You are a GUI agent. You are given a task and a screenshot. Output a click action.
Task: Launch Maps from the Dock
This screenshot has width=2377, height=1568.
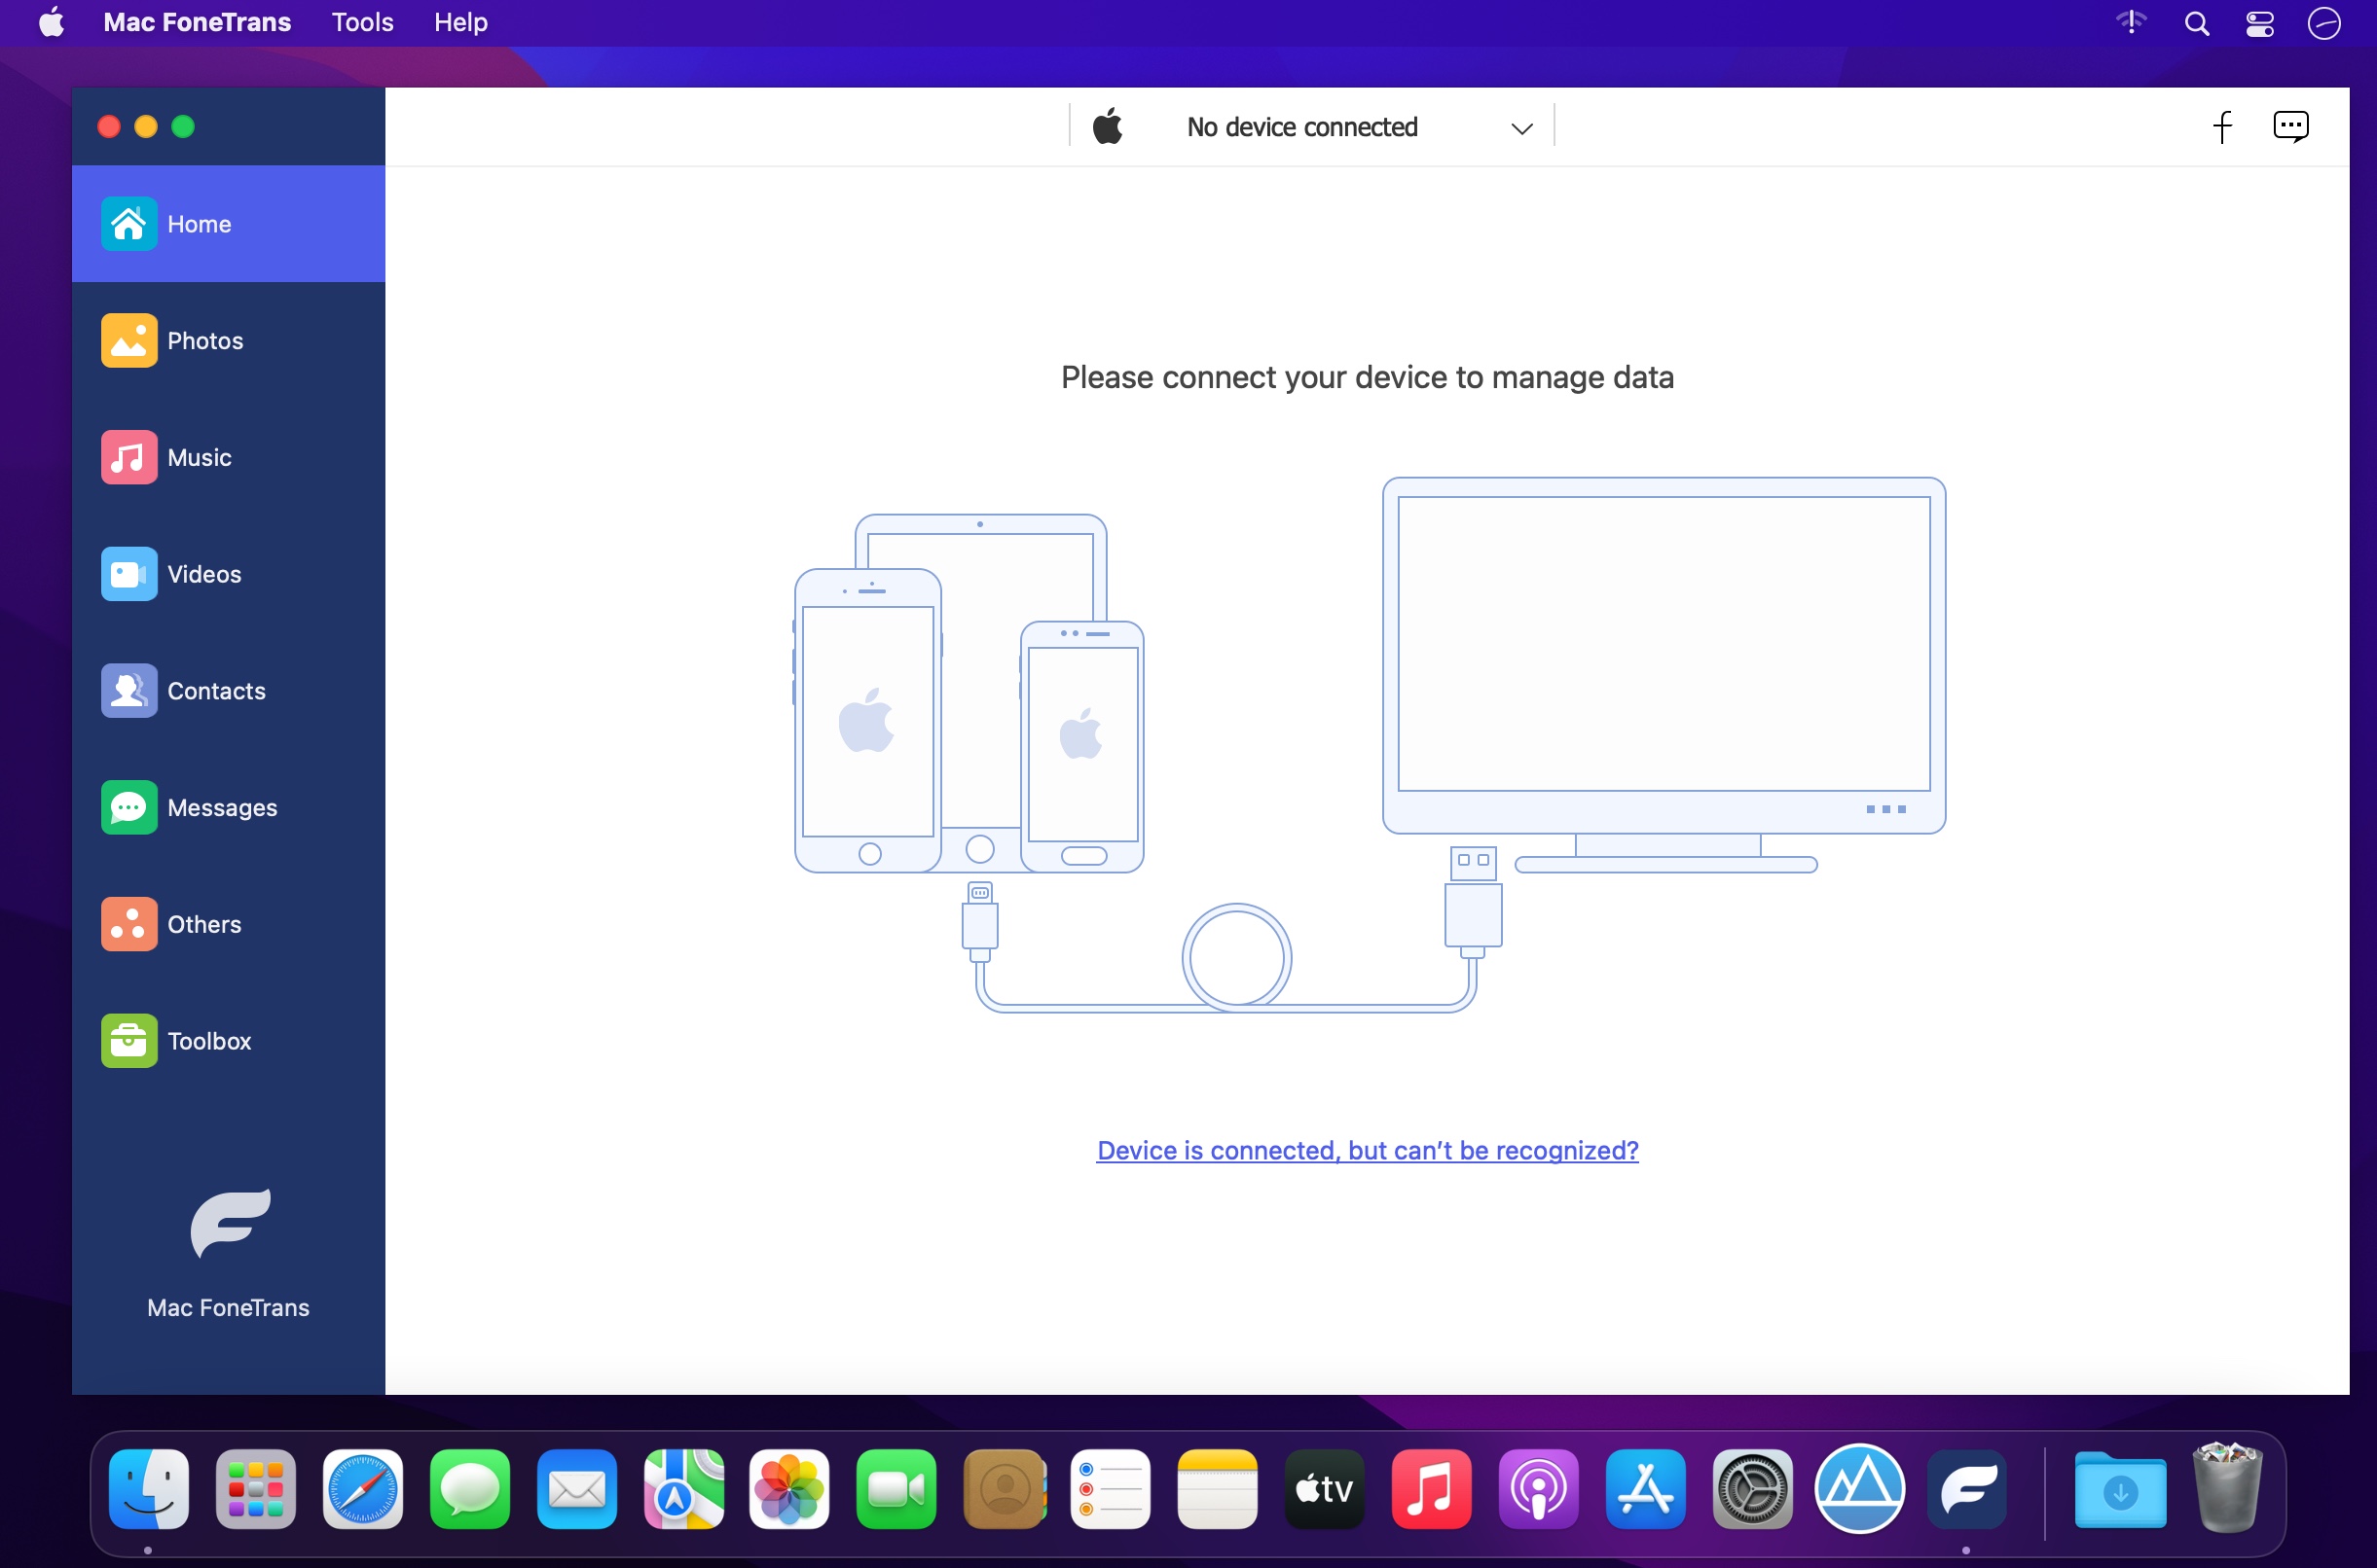click(x=683, y=1489)
